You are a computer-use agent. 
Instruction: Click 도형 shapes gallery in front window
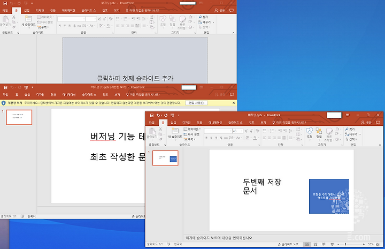[310, 133]
